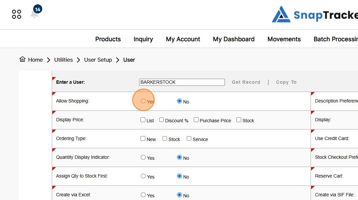The image size is (358, 200).
Task: Click the Enter a User text field
Action: click(x=182, y=82)
